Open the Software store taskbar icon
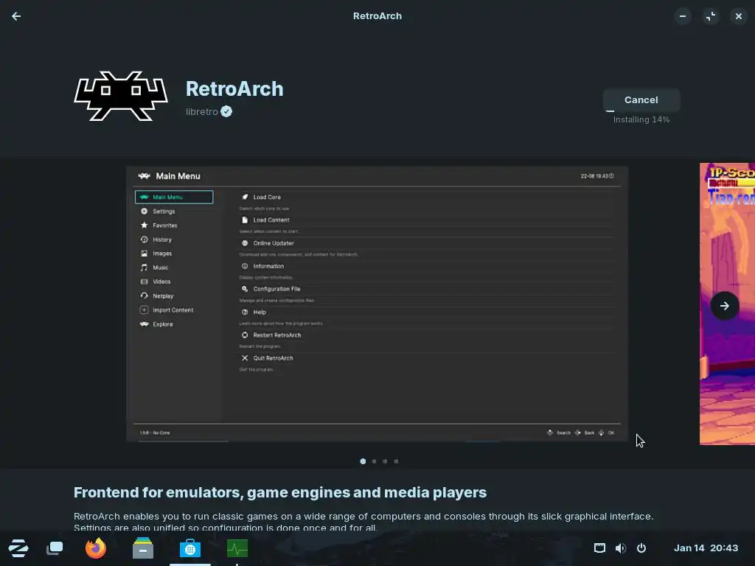 point(190,548)
